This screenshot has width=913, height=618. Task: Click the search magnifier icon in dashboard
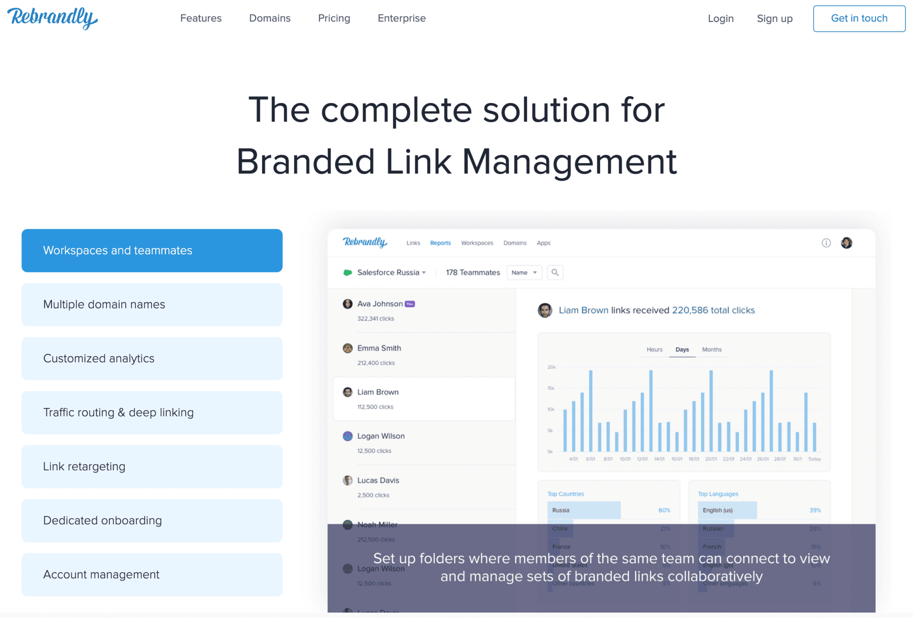tap(555, 272)
